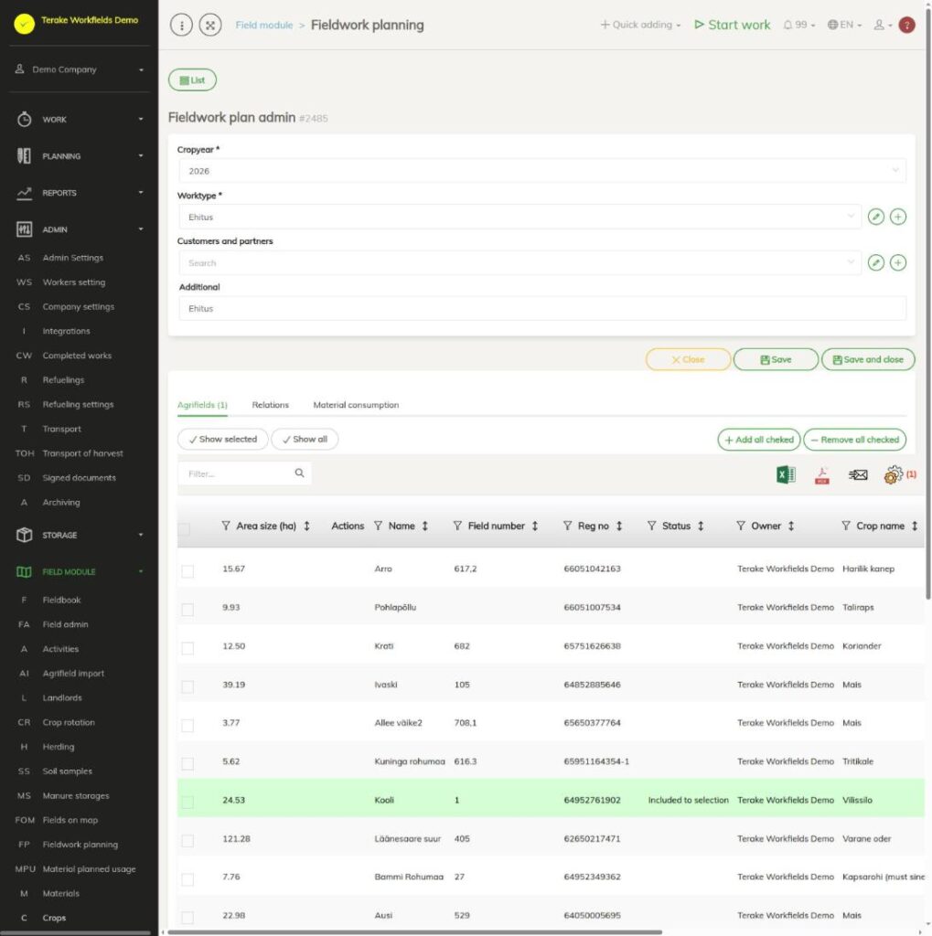Check the Krati row checkbox
Viewport: 932px width, 936px height.
point(187,648)
